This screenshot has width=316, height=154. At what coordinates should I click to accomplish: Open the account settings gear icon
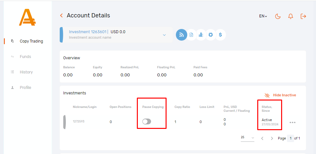click(210, 35)
